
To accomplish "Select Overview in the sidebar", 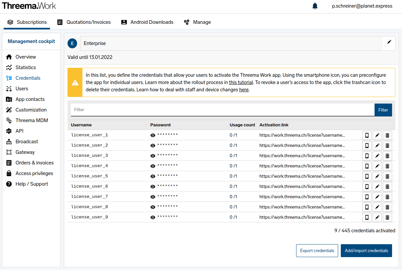I will pyautogui.click(x=22, y=57).
